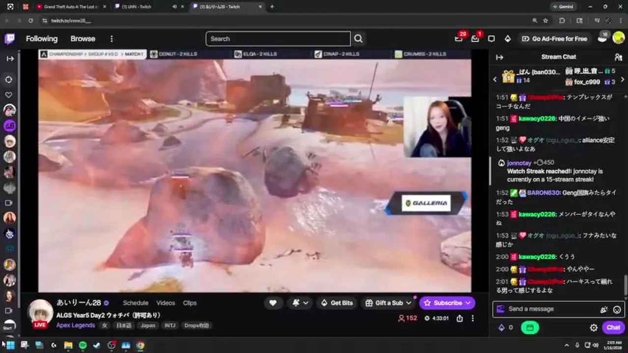
Task: Focus the Twitch Search field
Action: [278, 39]
